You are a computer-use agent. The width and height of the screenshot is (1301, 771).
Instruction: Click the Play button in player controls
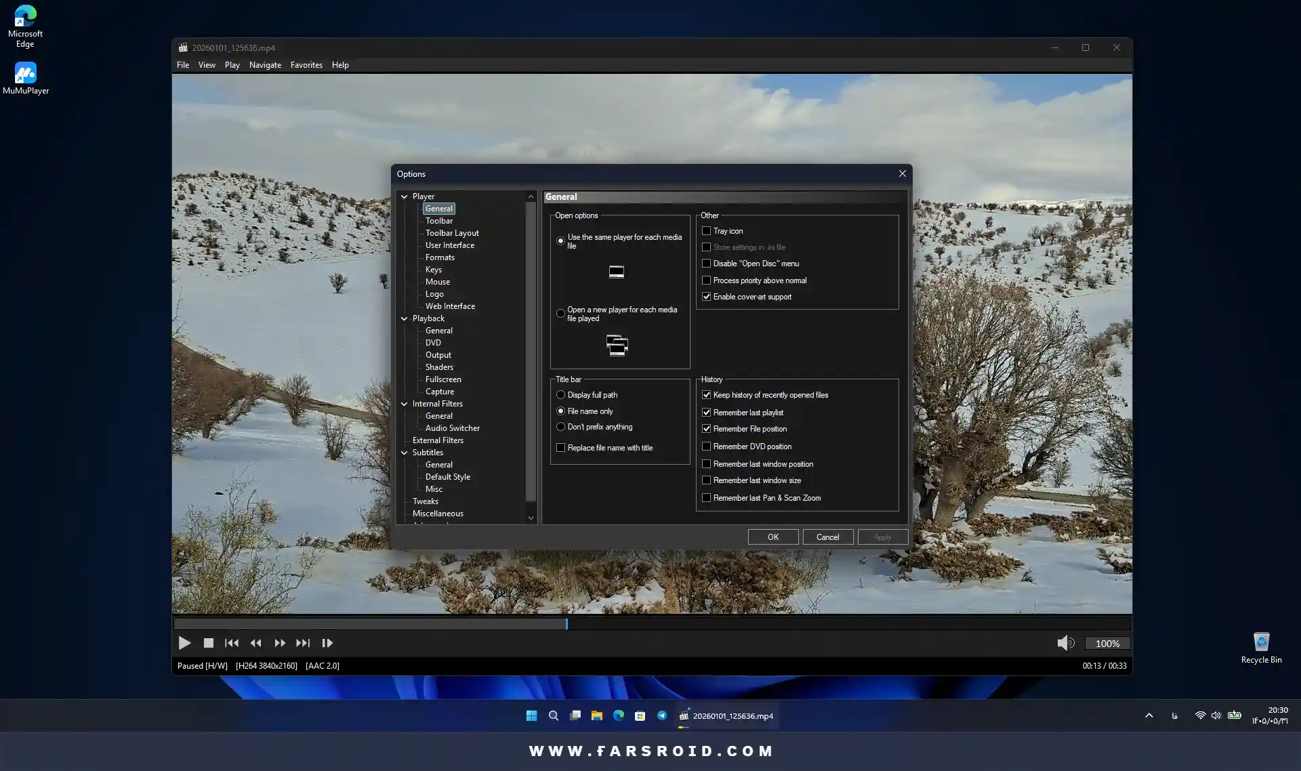(184, 643)
